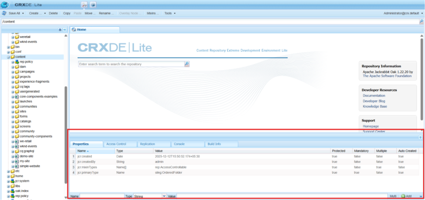
Task: Collapse the properties panel using its corner icon
Action: click(x=420, y=137)
